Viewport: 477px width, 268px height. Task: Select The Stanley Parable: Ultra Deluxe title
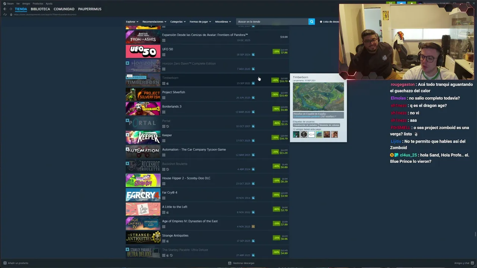coord(185,250)
